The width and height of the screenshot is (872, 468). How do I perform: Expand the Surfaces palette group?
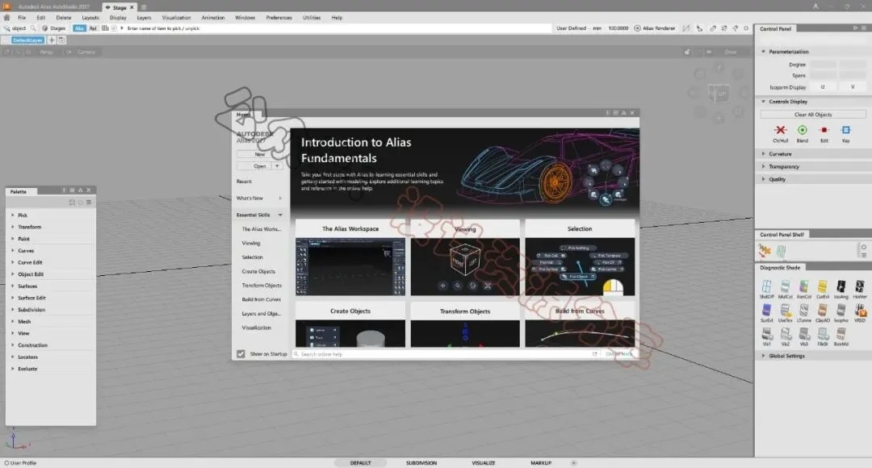point(13,286)
